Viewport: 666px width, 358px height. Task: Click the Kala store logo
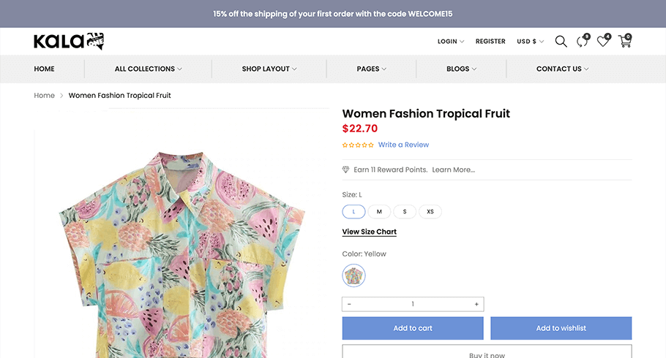[x=69, y=41]
